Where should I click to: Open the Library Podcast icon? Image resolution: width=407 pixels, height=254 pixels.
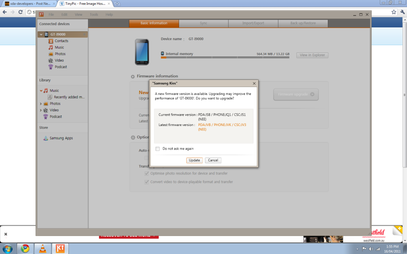point(46,117)
